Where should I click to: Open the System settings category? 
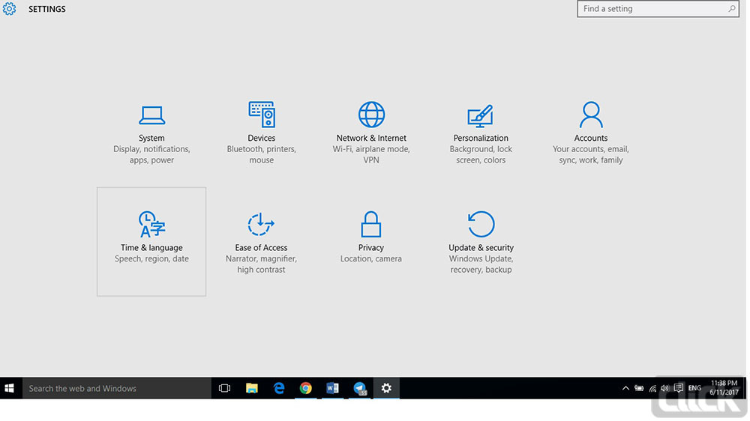tap(151, 133)
